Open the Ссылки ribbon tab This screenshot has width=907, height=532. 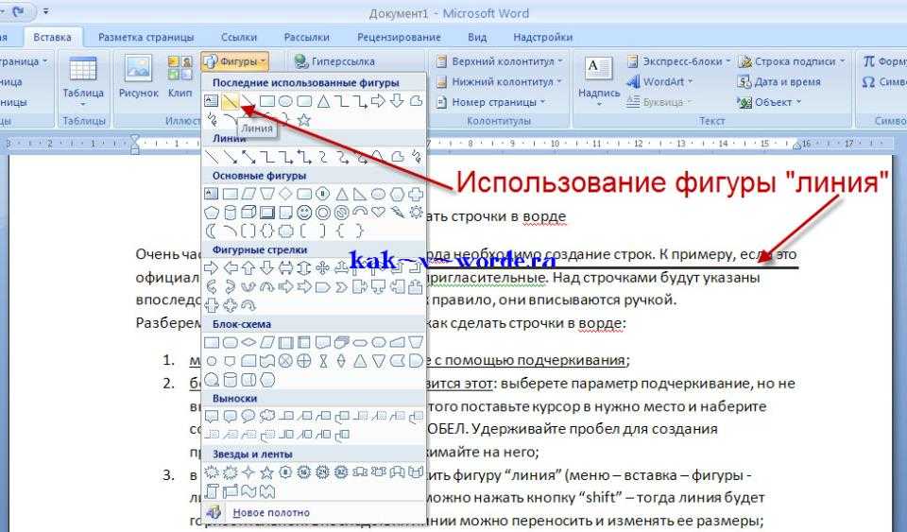[238, 37]
